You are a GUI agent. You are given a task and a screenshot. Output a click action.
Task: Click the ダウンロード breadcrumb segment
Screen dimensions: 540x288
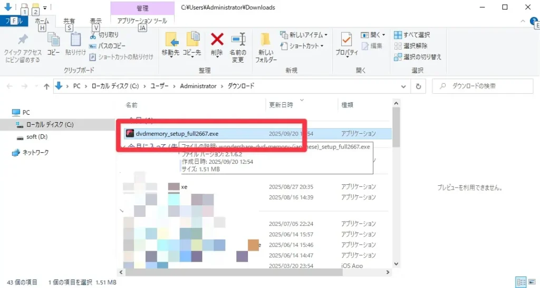click(x=240, y=86)
